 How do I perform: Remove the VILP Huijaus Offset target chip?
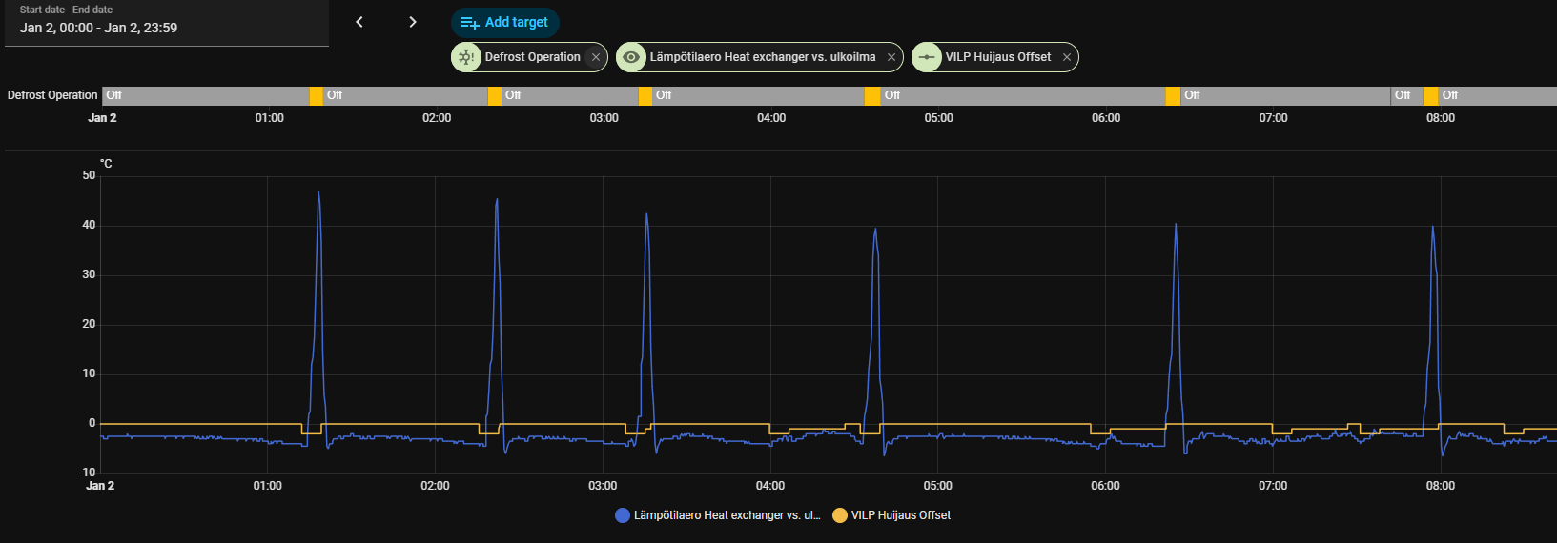1067,57
